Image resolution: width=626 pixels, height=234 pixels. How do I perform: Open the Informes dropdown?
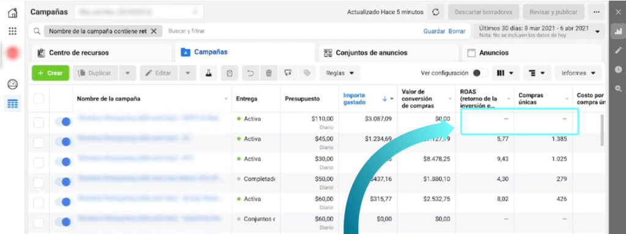pos(578,73)
